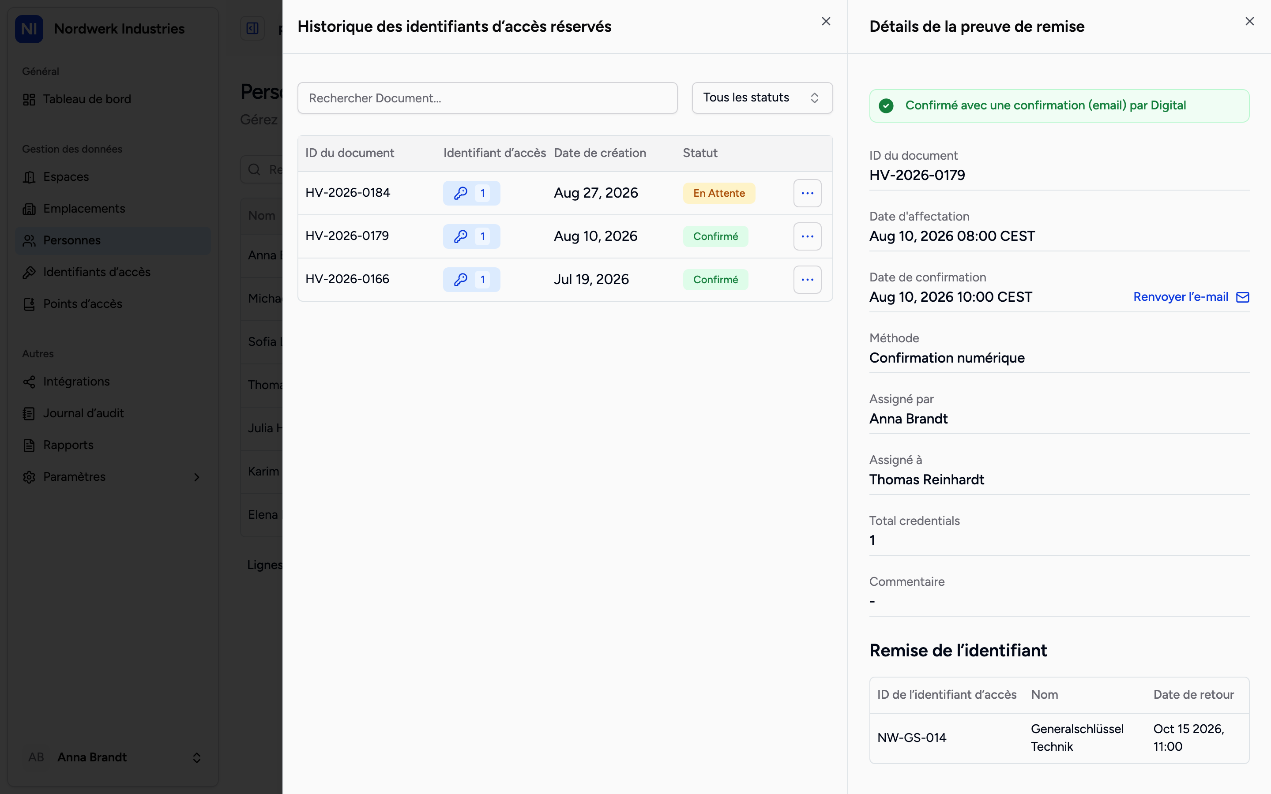Open Identifiants d'accès sidebar item
Screen dimensions: 1271x794
click(x=113, y=272)
